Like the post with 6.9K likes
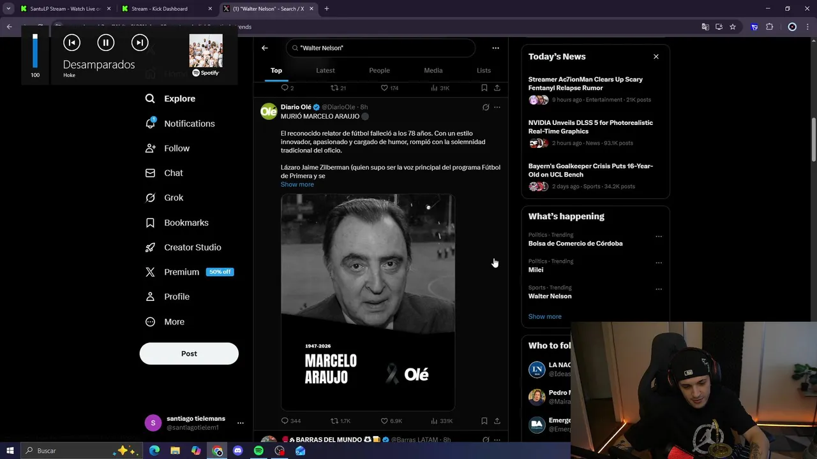Image resolution: width=817 pixels, height=459 pixels. (391, 421)
